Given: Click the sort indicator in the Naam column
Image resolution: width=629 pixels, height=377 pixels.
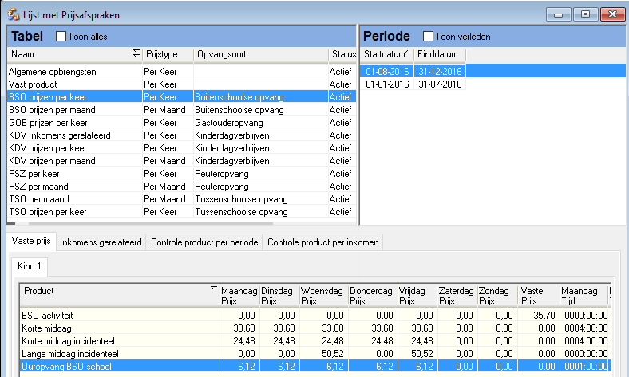Looking at the screenshot, I should (136, 53).
